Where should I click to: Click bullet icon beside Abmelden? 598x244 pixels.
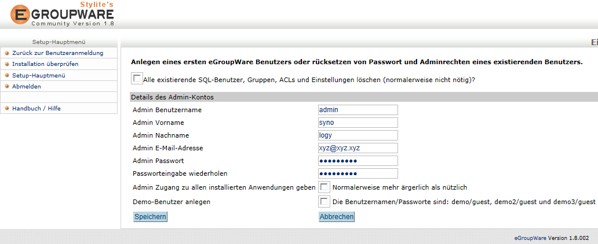(x=7, y=86)
